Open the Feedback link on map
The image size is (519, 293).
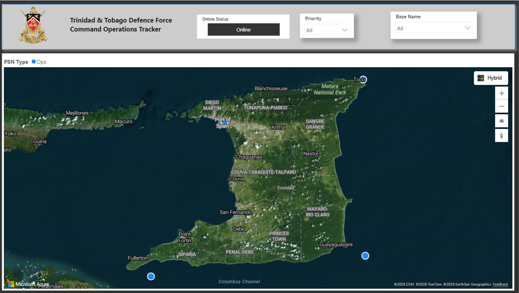click(500, 284)
